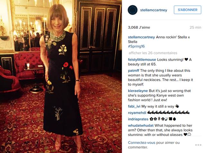The image size is (203, 153).
Task: Click the 25 min timestamp
Action: [x=195, y=27]
